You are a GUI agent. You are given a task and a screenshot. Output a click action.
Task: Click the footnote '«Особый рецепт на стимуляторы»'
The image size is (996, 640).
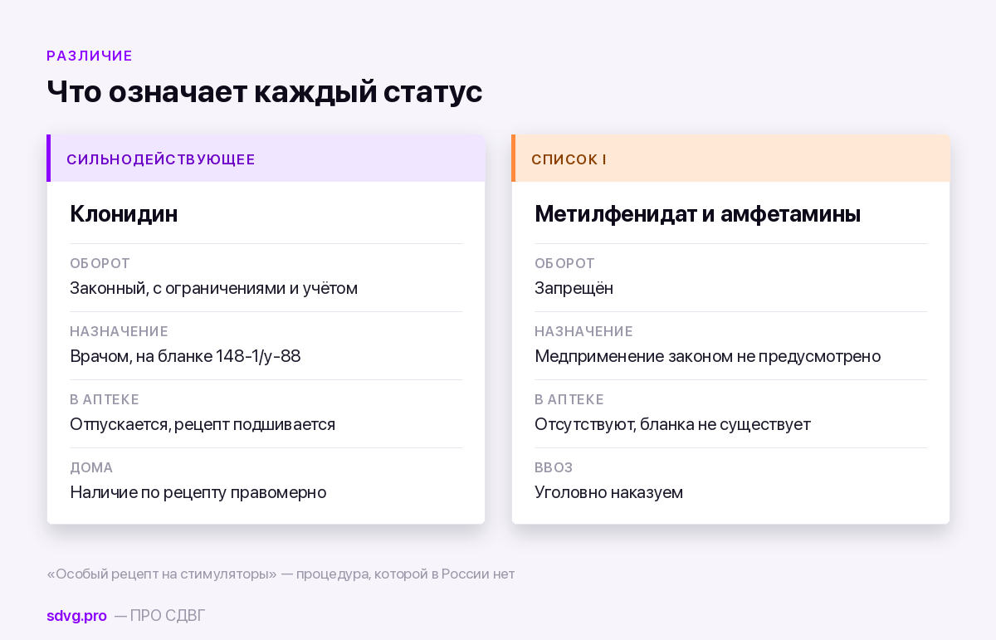[162, 574]
